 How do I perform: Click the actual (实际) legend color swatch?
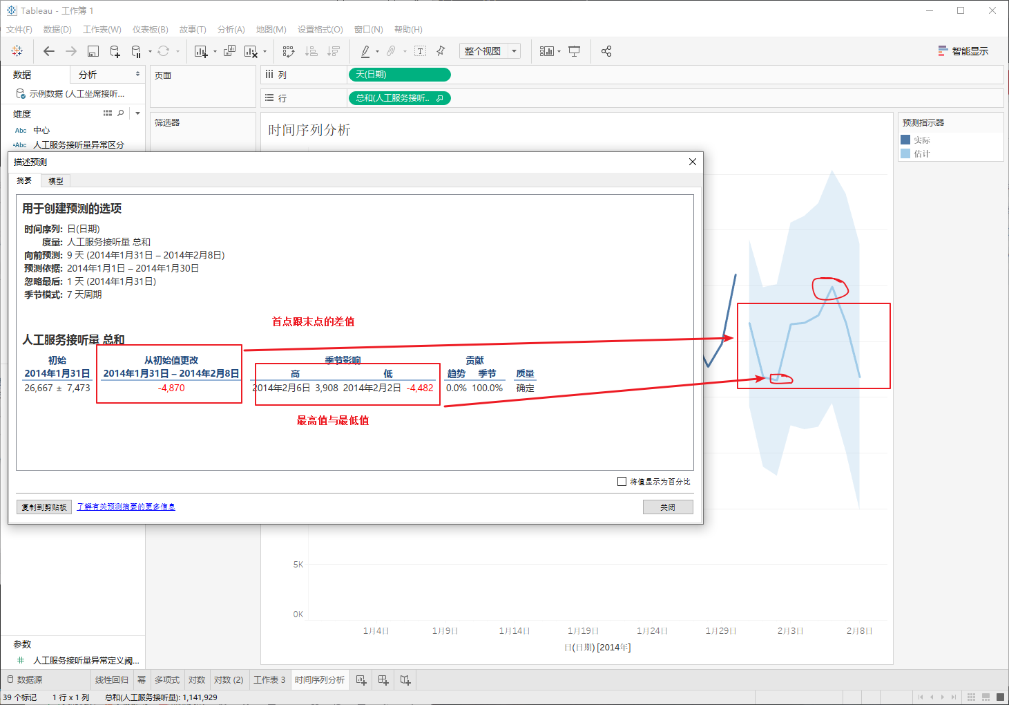[x=905, y=140]
